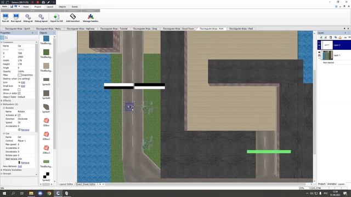The height and width of the screenshot is (197, 351).
Task: Open the Home ribbon tab
Action: [x=26, y=7]
